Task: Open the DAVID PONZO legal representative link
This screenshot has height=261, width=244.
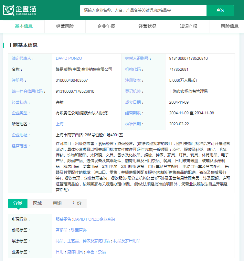Action: pyautogui.click(x=69, y=58)
